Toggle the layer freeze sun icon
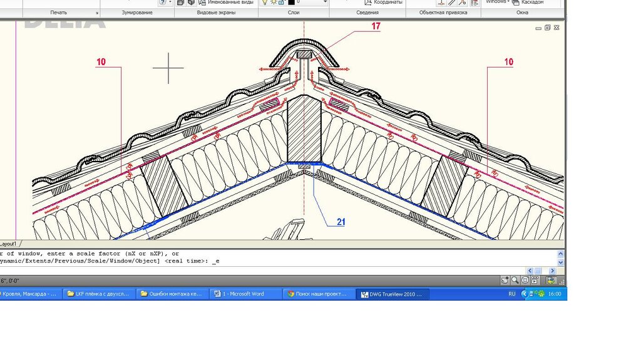Image resolution: width=626 pixels, height=352 pixels. [x=273, y=3]
